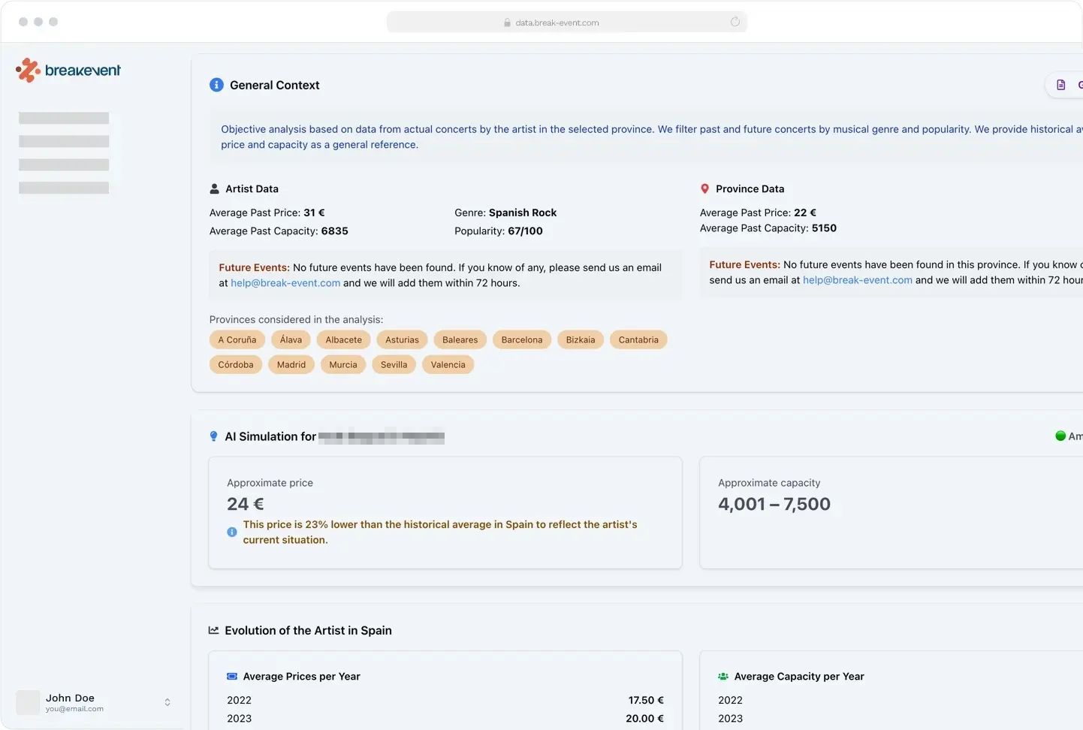Viewport: 1083px width, 730px height.
Task: Click the Average Prices per Year ticket icon
Action: point(232,676)
